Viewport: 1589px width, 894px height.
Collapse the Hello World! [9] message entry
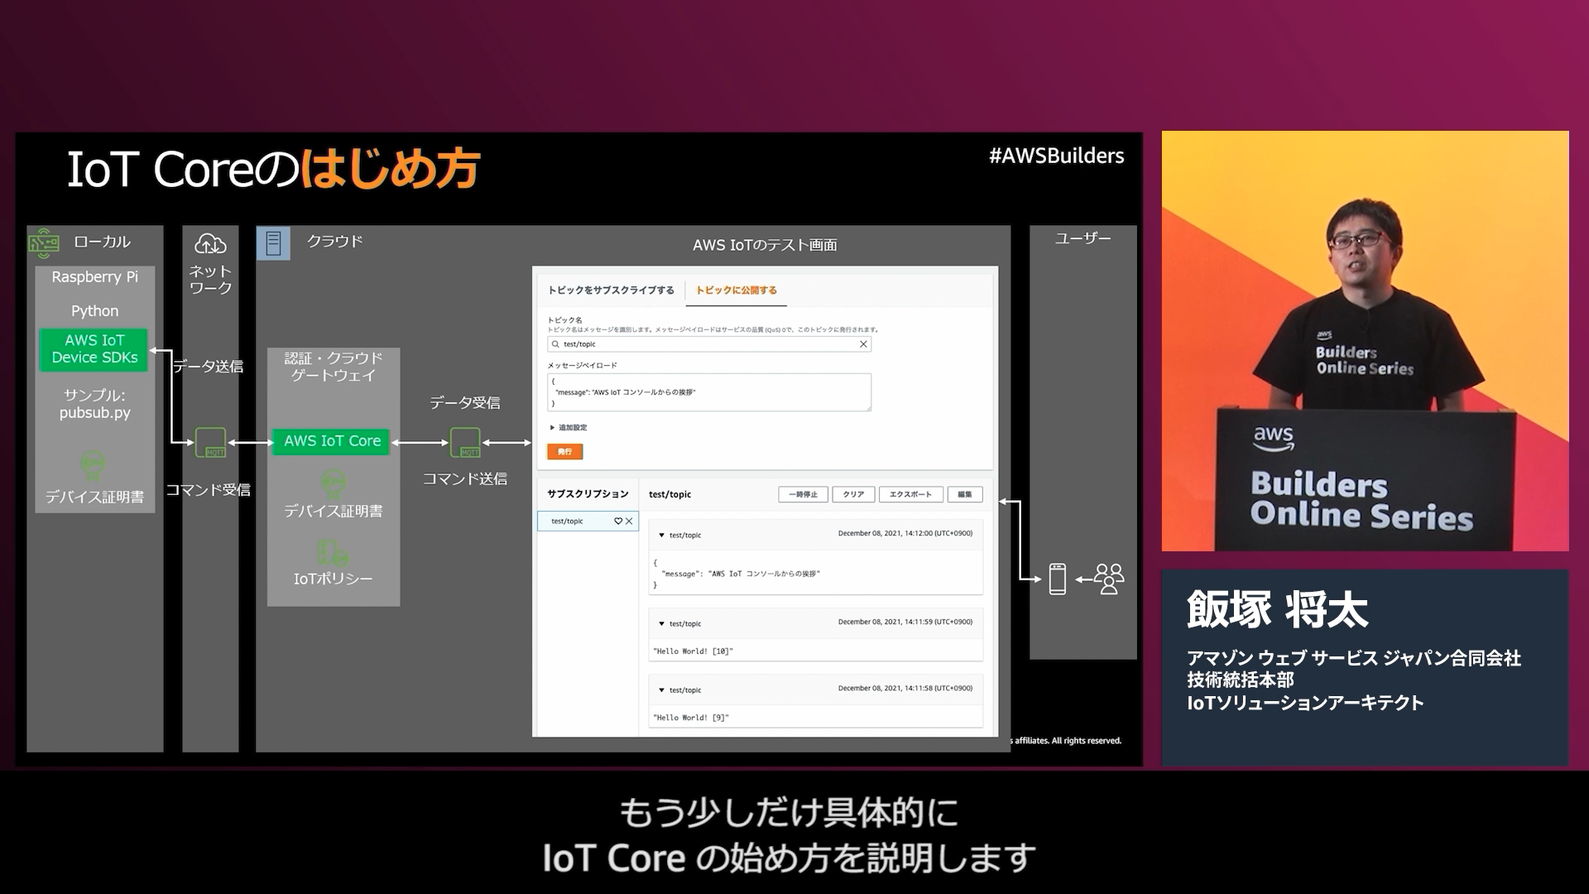point(661,690)
